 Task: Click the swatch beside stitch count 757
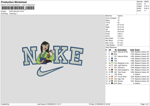[112, 56]
